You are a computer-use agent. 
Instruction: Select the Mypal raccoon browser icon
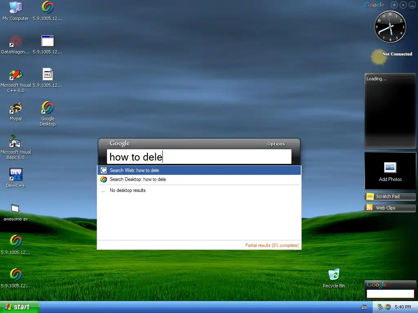16,111
